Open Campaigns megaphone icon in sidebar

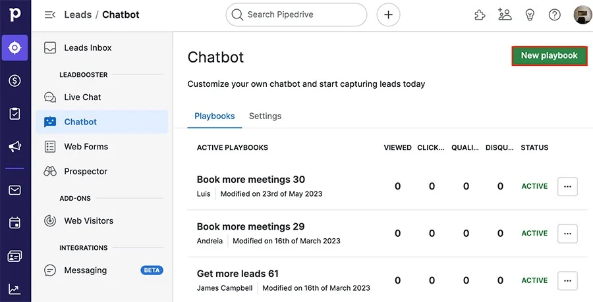pos(14,146)
